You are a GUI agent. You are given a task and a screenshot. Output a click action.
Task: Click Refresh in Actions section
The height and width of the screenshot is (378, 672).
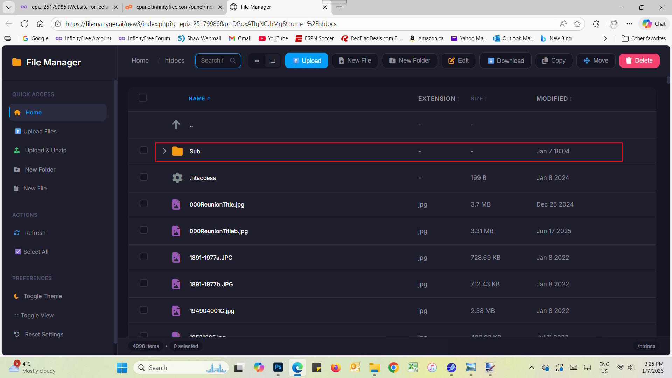coord(35,233)
